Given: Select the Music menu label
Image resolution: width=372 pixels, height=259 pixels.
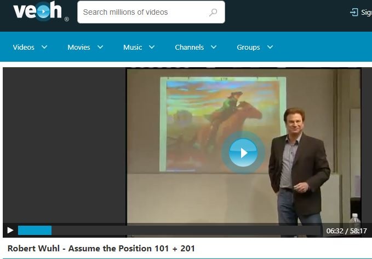Looking at the screenshot, I should click(133, 47).
